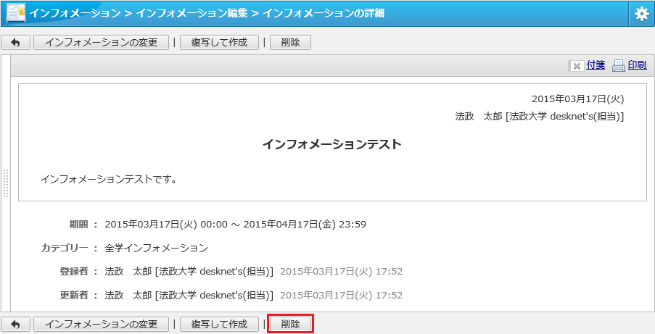Click the インフォメーションテスト heading
The width and height of the screenshot is (655, 334).
pos(332,144)
